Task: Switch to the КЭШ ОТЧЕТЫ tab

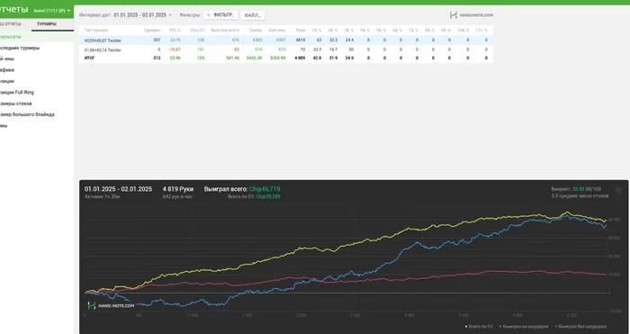Action: coord(11,24)
